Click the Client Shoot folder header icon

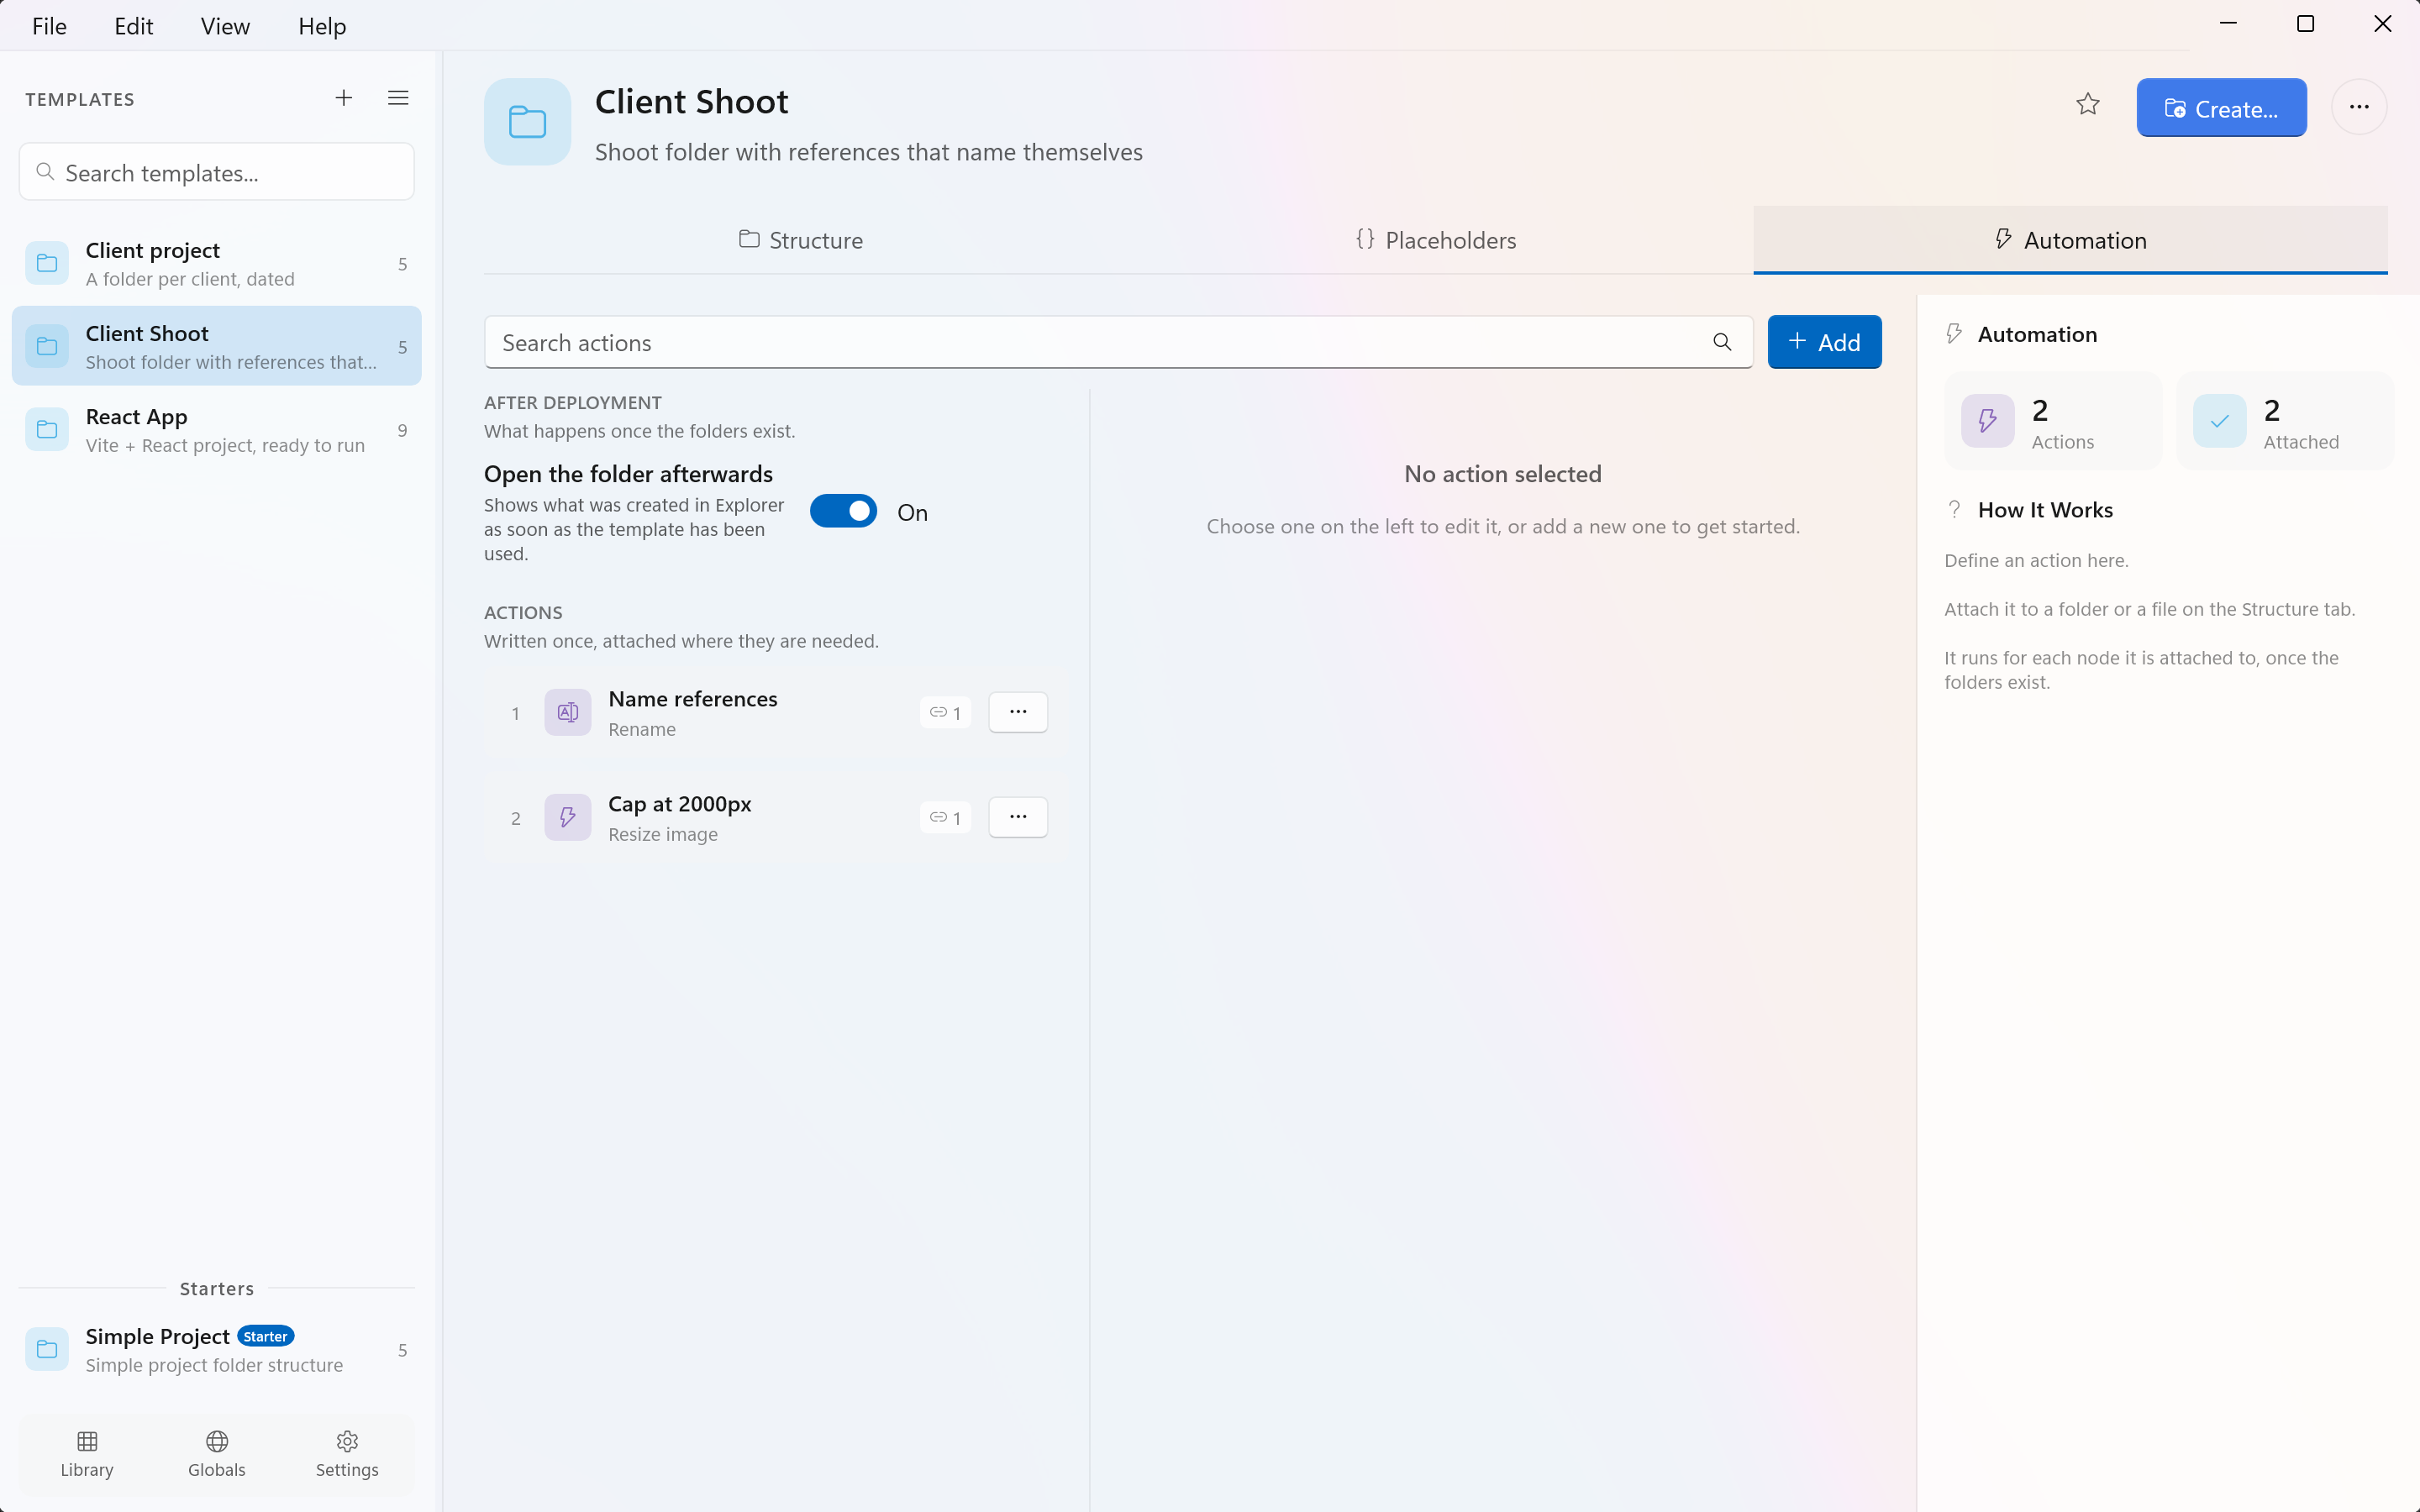(527, 122)
